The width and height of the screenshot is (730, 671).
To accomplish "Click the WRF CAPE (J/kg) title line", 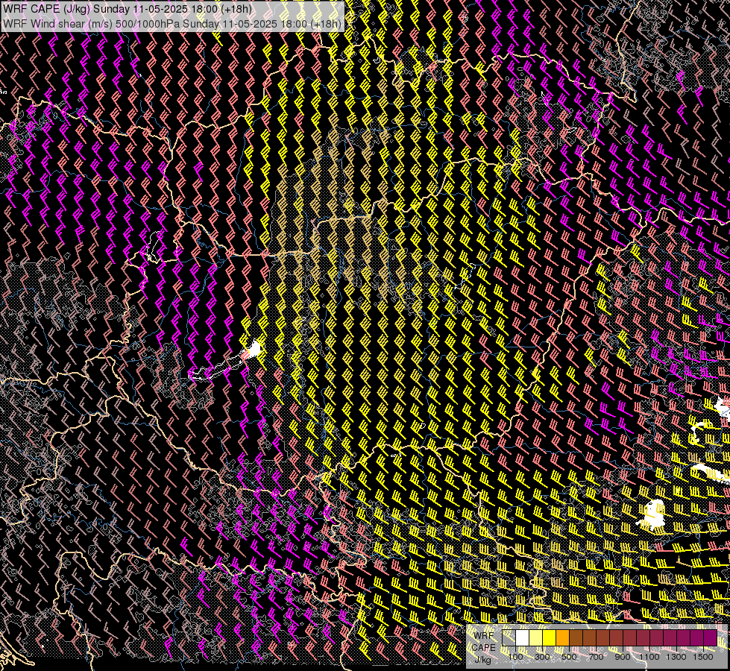I will [128, 9].
